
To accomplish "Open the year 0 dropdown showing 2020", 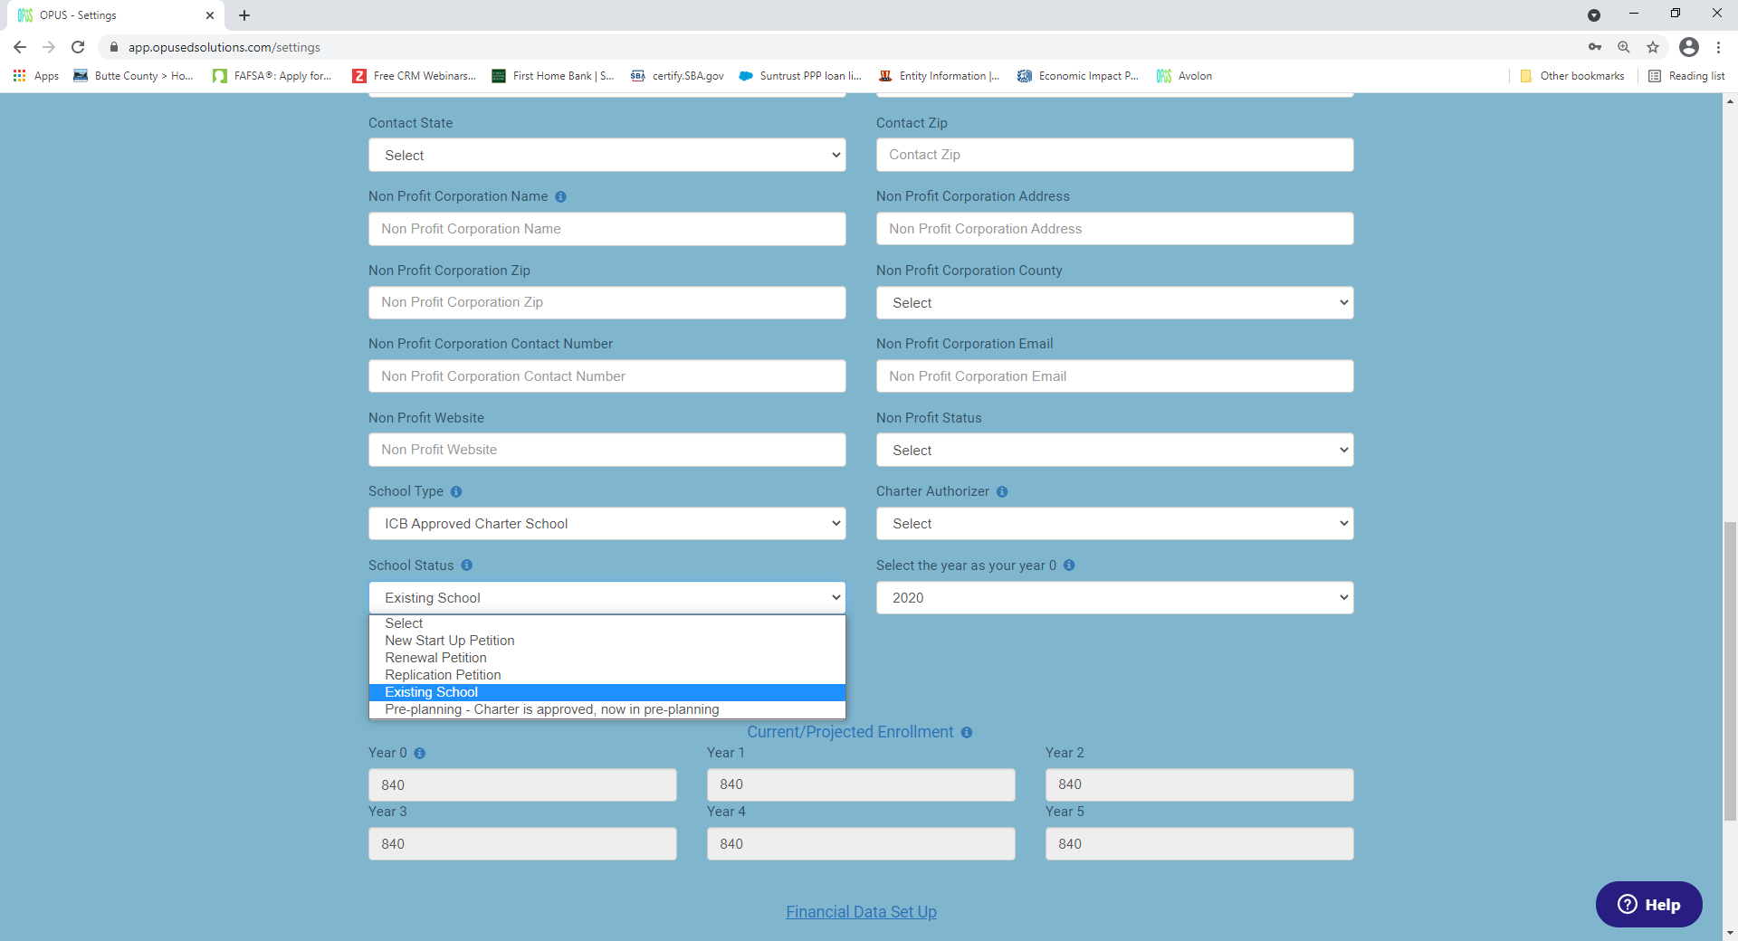I will (1115, 597).
